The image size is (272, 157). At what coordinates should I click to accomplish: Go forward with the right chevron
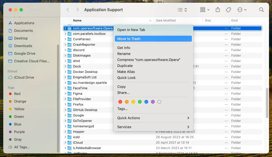(x=77, y=10)
